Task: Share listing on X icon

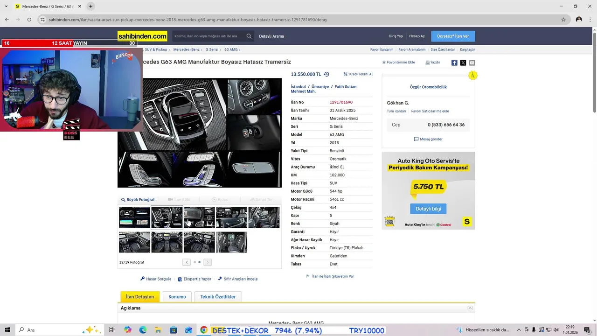Action: coord(463,63)
